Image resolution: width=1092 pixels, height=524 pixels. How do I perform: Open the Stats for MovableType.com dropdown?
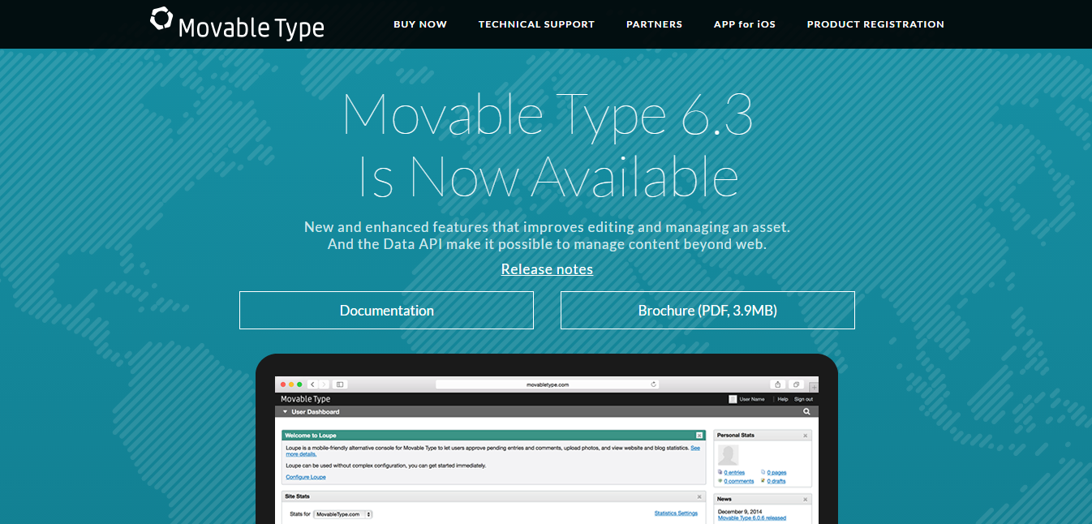[343, 514]
